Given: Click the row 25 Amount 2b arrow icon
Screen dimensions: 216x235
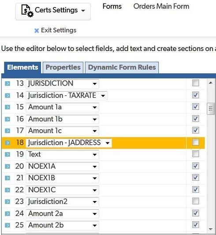Looking at the screenshot, I should click(7, 225).
